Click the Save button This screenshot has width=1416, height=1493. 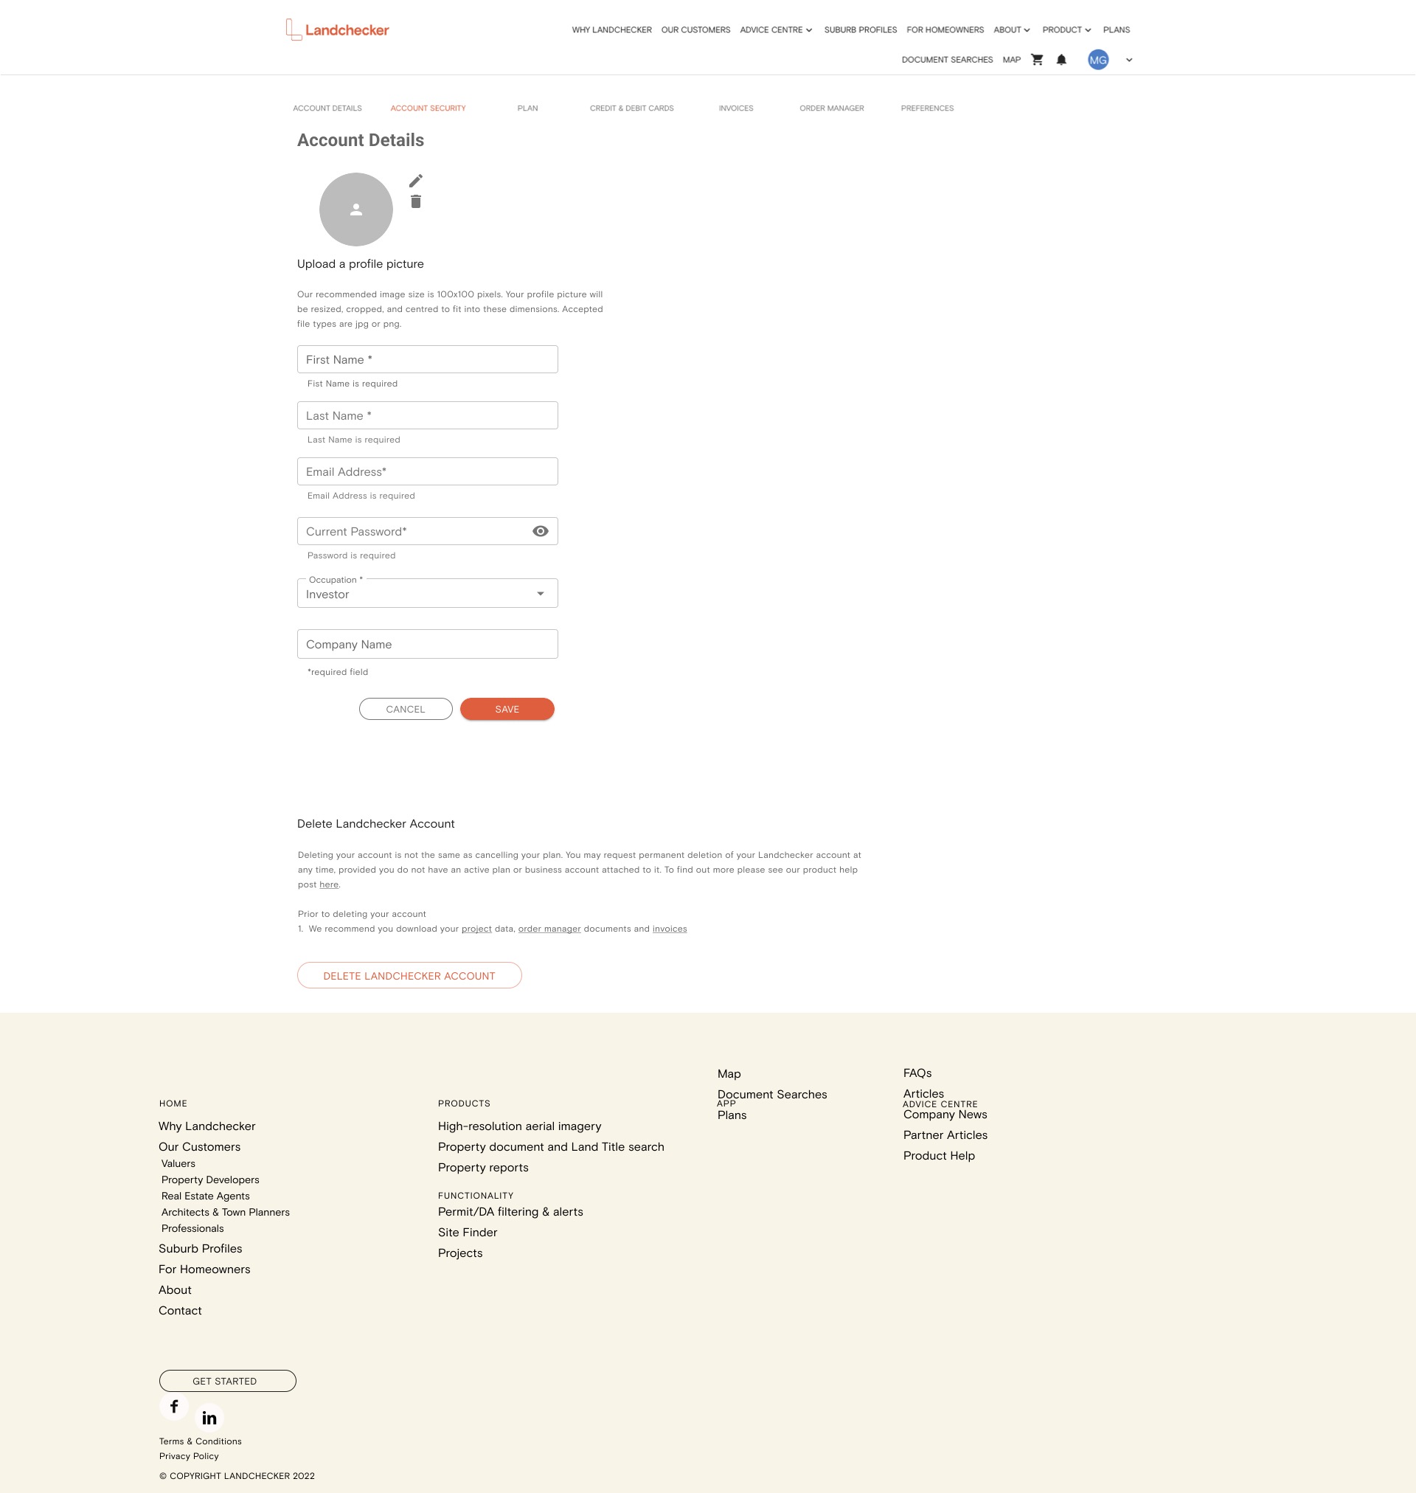click(507, 709)
